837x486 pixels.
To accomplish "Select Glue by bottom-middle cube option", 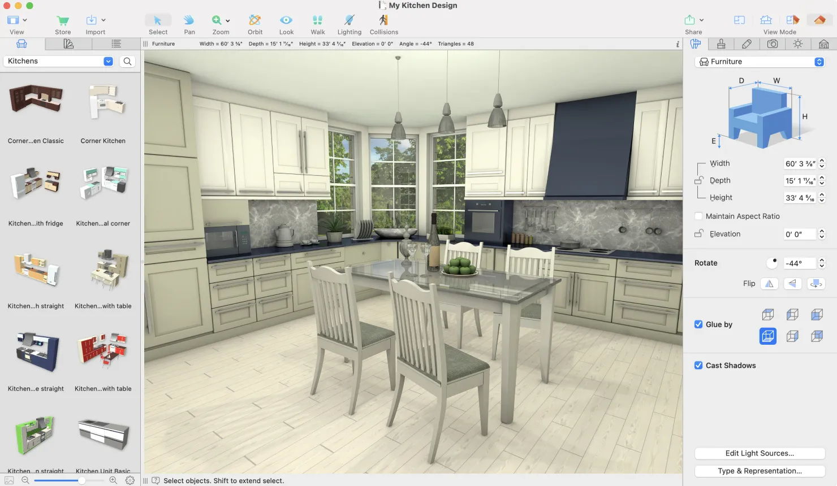I will tap(792, 336).
